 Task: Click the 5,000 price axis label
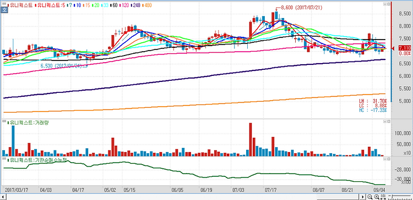(405, 101)
